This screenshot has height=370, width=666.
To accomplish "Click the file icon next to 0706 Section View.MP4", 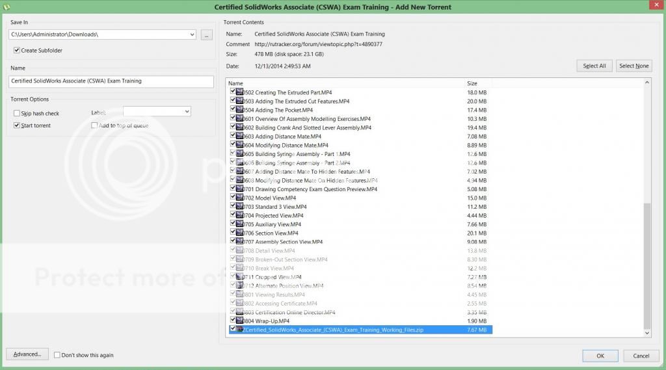I will [240, 233].
